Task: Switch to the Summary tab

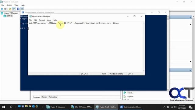Action: pos(36,97)
